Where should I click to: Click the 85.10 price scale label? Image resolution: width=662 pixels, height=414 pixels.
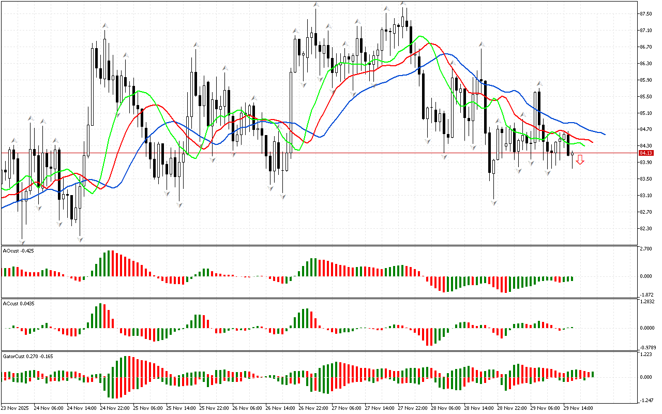pos(645,113)
